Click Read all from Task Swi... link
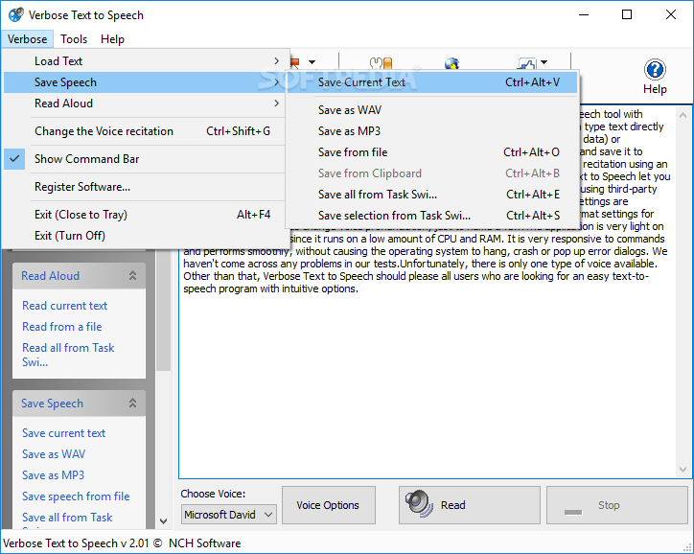The height and width of the screenshot is (554, 694). pyautogui.click(x=68, y=355)
